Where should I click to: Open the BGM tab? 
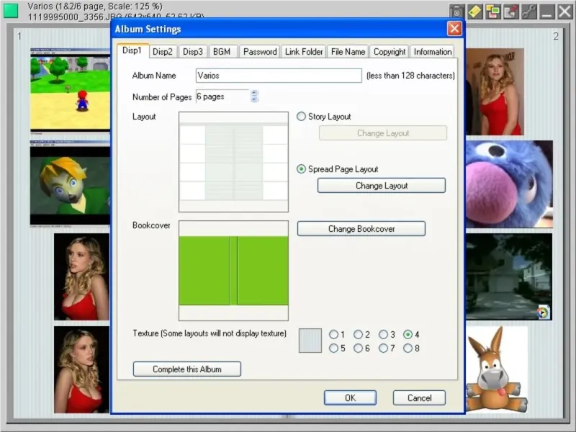point(222,52)
